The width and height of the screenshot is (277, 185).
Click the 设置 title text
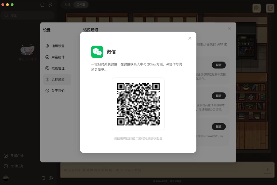(x=47, y=30)
